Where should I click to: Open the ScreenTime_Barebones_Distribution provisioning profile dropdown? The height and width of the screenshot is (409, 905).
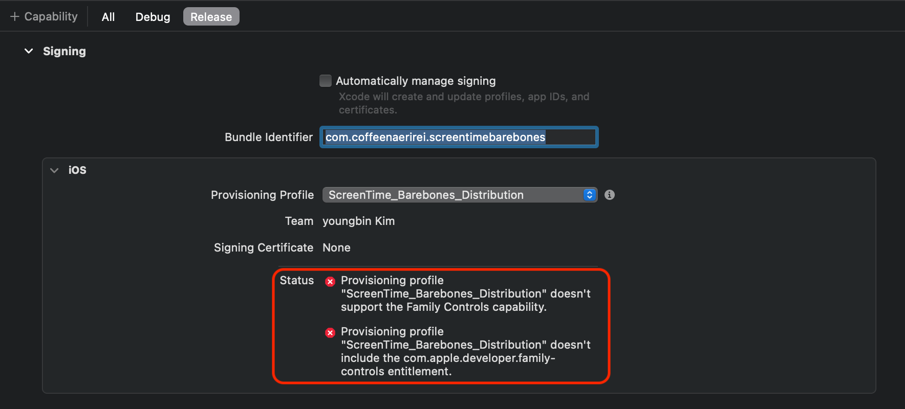pos(459,195)
